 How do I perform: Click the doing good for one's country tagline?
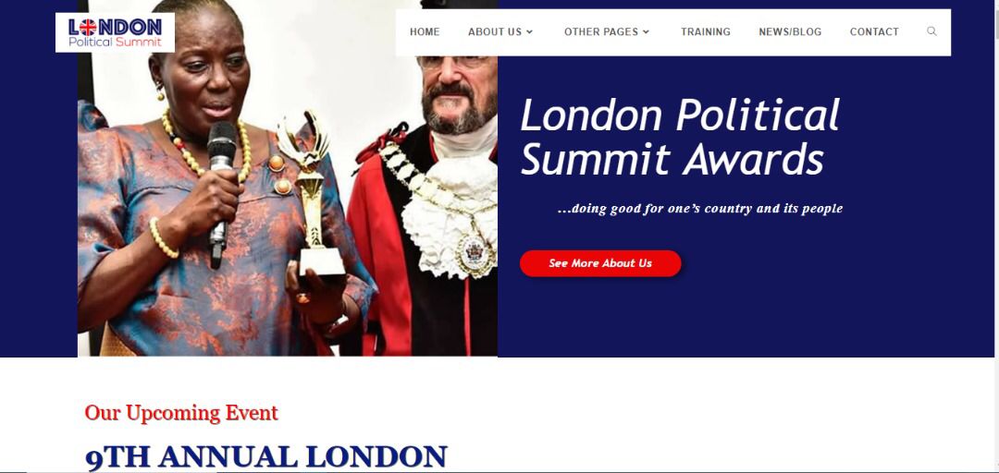click(x=699, y=209)
